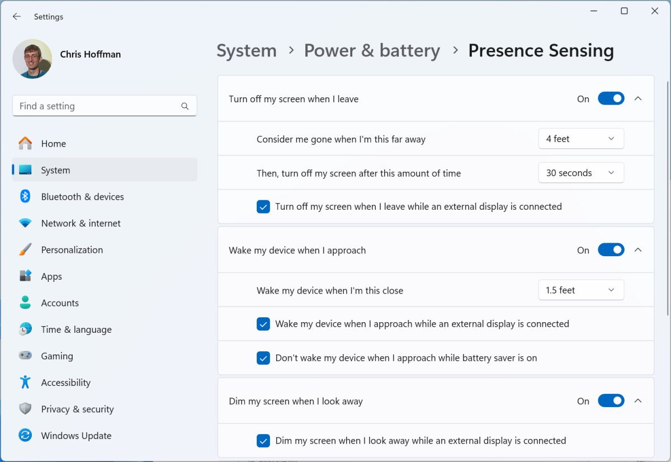Click the Personalization paintbrush icon
Viewport: 671px width, 462px height.
pos(25,249)
